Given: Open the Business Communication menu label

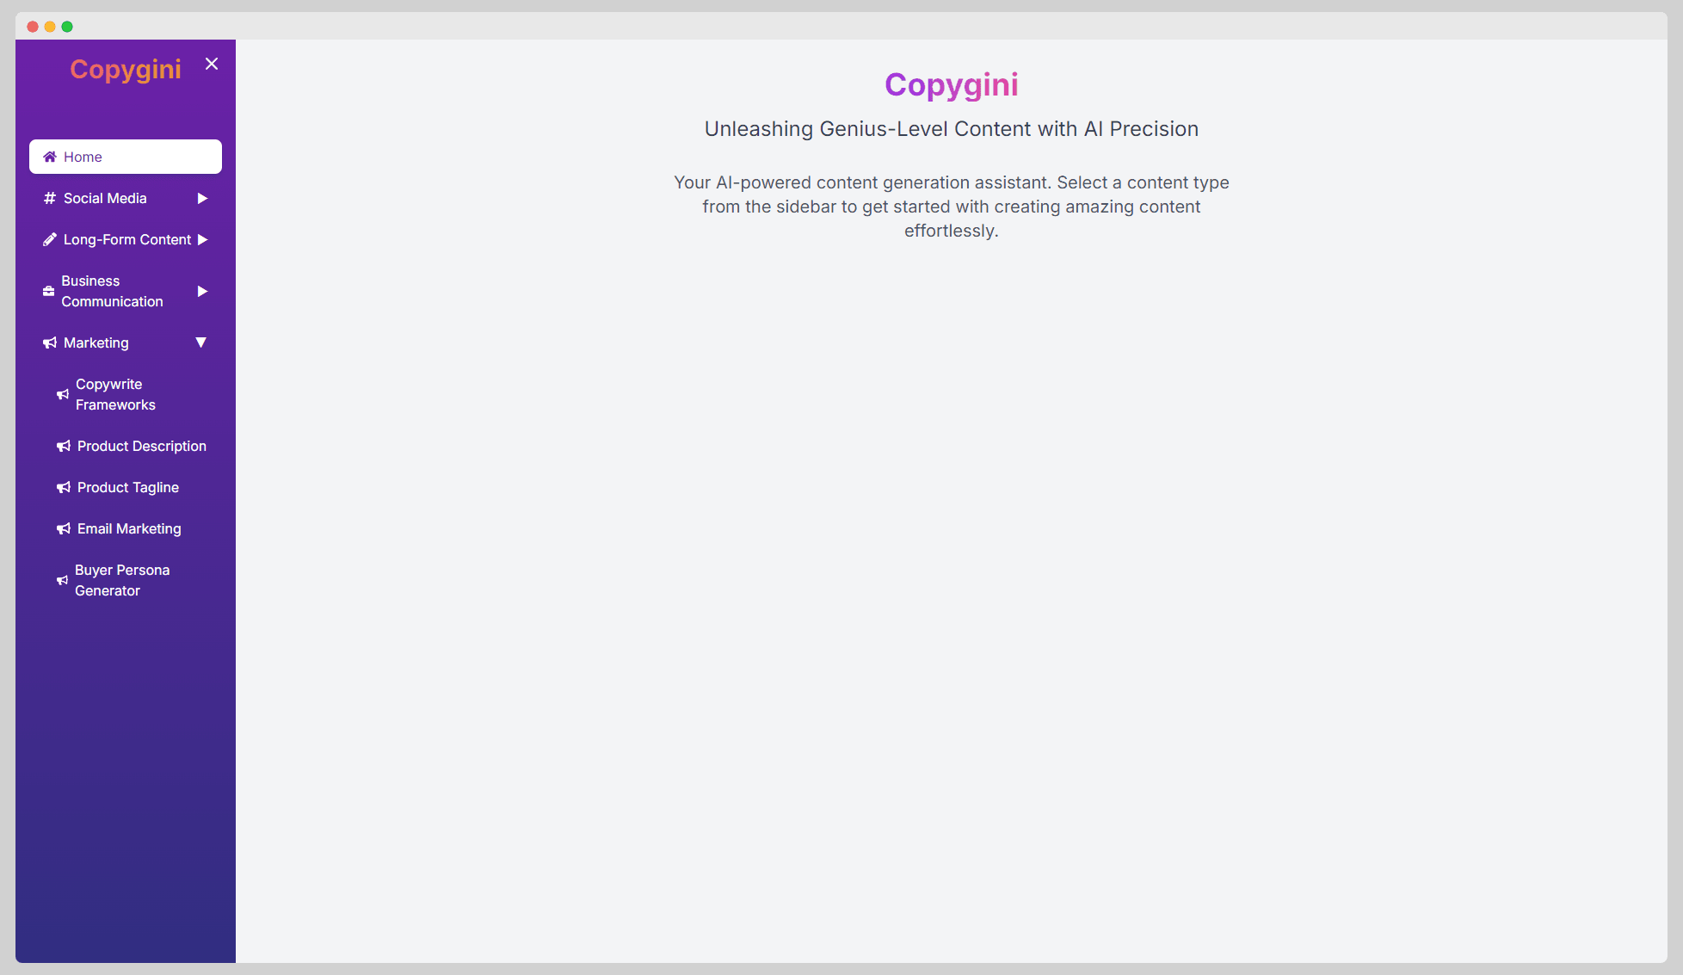Looking at the screenshot, I should 112,291.
